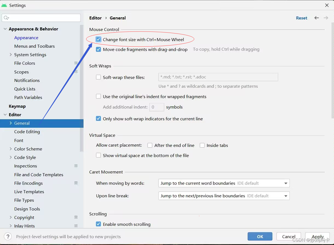
Task: Click the OK button
Action: click(260, 237)
